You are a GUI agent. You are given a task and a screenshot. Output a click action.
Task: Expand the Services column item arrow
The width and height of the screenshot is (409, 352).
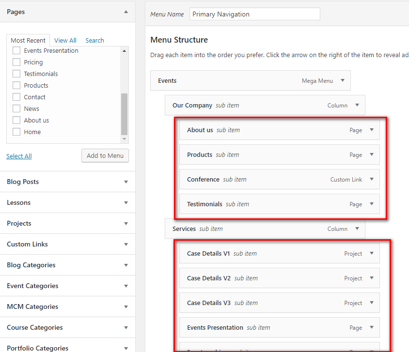coord(357,229)
